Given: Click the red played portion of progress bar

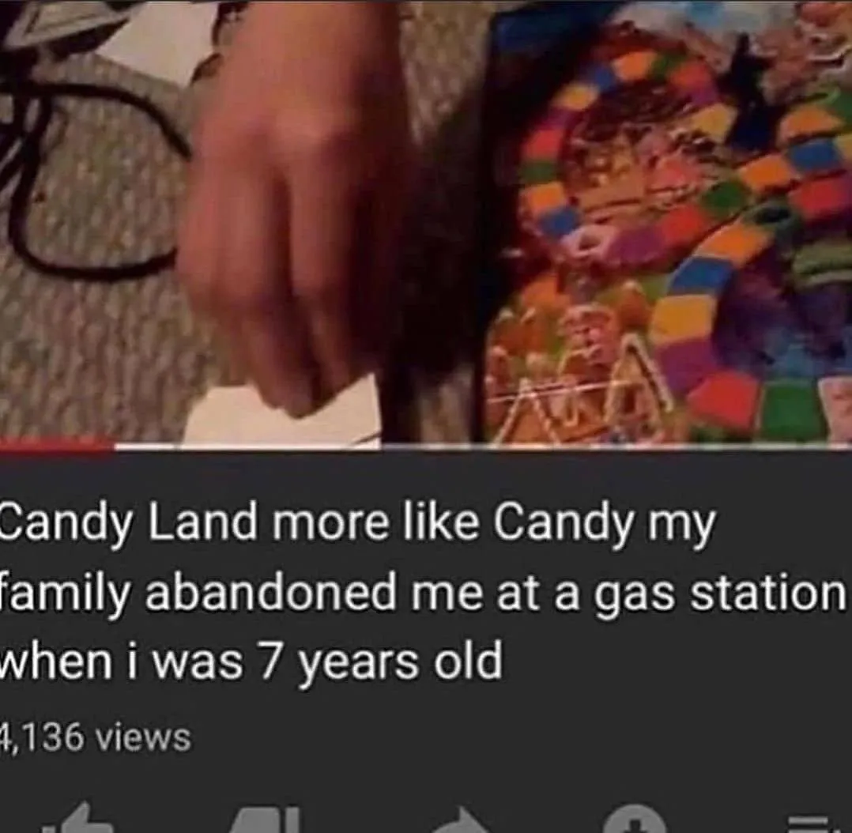Looking at the screenshot, I should click(x=57, y=447).
